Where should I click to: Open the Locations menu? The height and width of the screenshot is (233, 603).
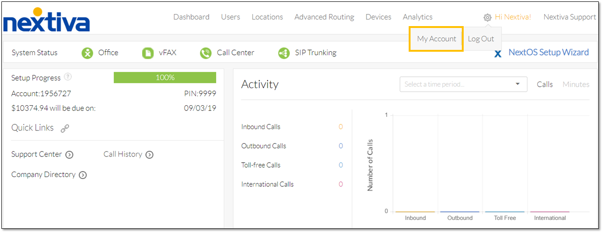point(267,17)
